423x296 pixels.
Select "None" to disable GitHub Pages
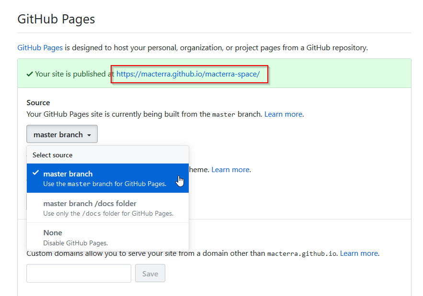(53, 232)
